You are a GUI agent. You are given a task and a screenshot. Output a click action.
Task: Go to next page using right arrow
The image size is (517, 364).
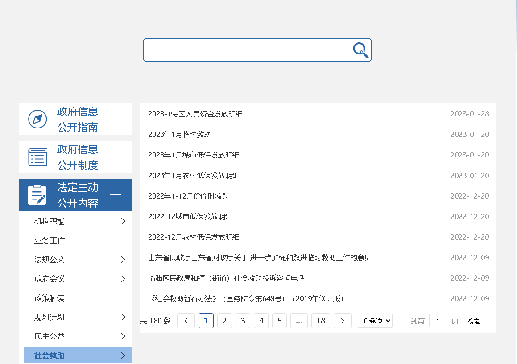[x=342, y=321]
